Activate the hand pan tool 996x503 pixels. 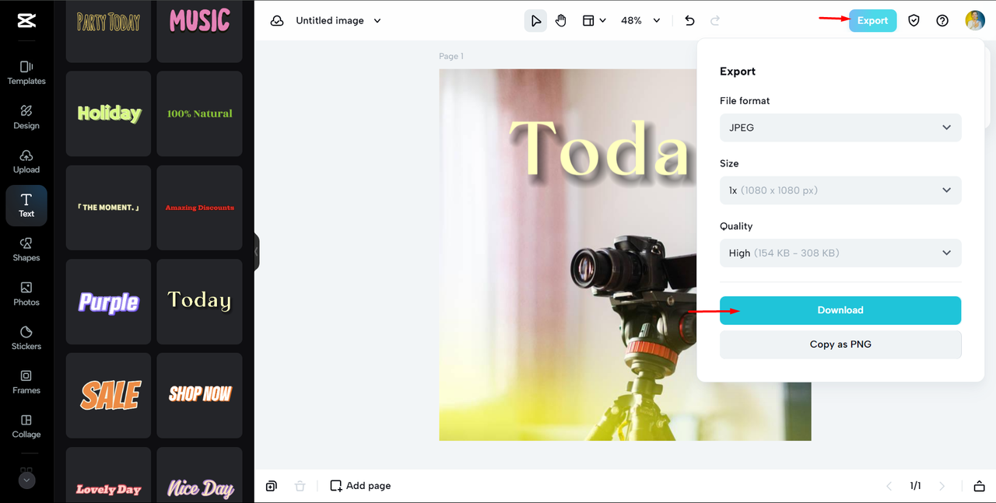coord(561,21)
